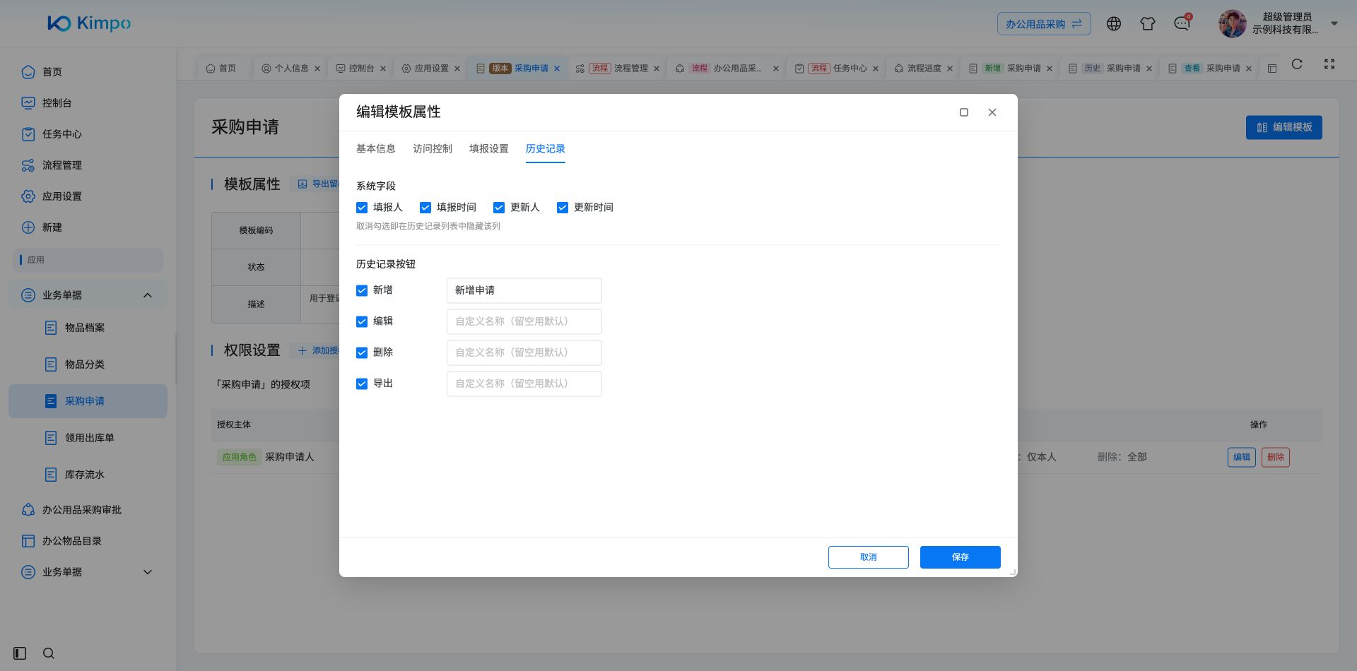Screen dimensions: 1357x671
Task: Click the 保存 button
Action: click(x=961, y=557)
